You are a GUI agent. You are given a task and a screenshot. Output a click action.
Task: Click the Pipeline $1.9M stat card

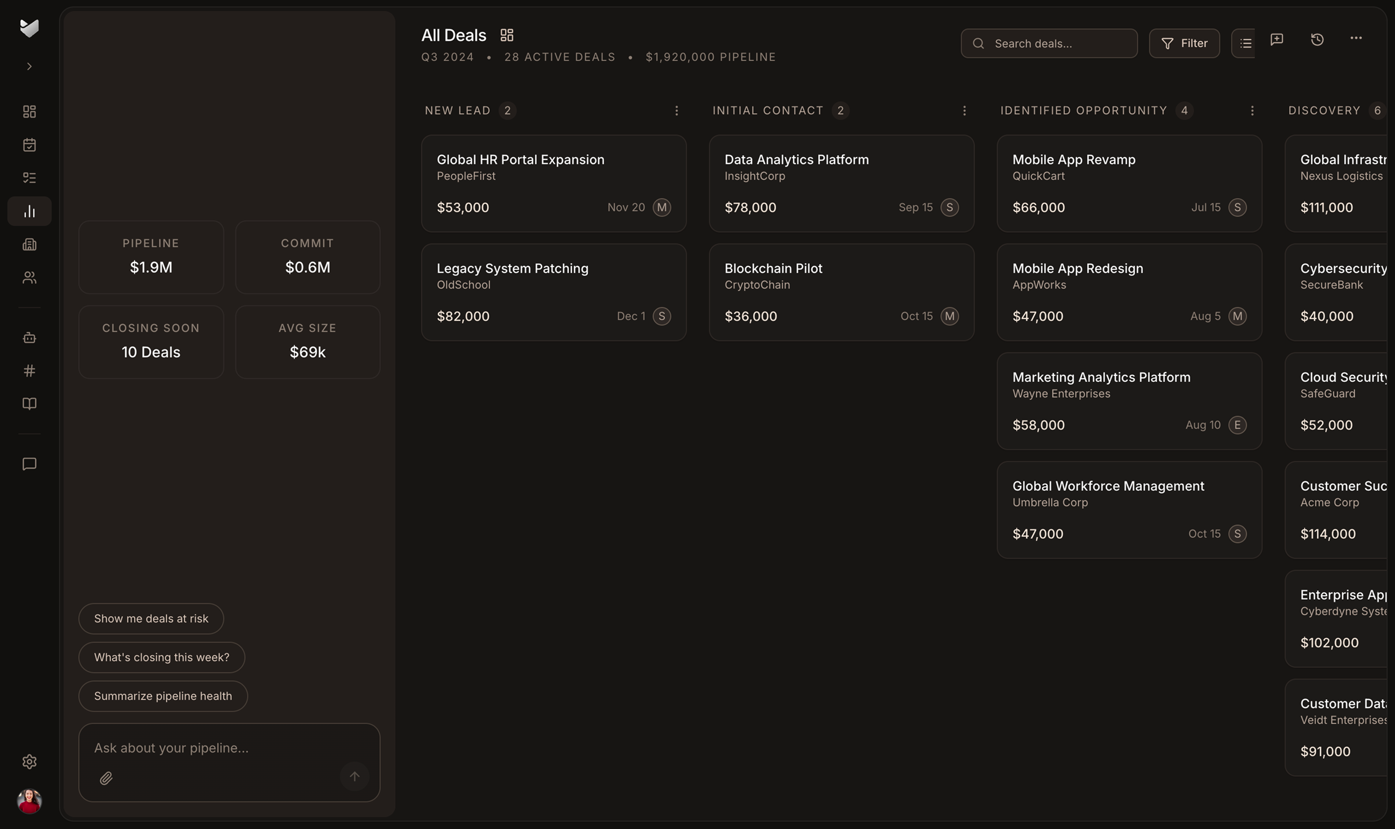(x=151, y=257)
